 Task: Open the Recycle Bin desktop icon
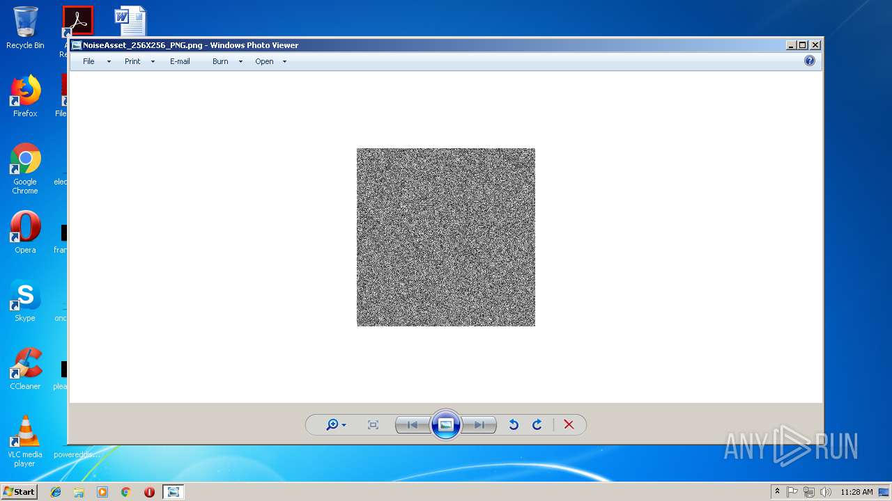pos(25,28)
